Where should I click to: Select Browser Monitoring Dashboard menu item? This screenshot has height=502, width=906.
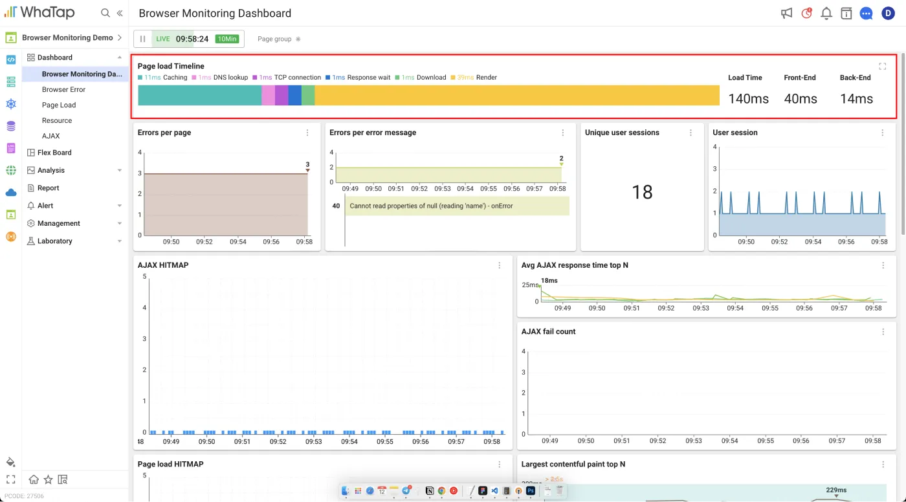[75, 74]
